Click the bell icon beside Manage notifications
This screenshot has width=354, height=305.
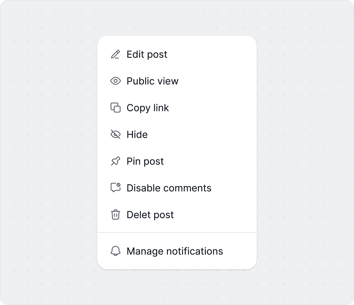click(x=116, y=251)
